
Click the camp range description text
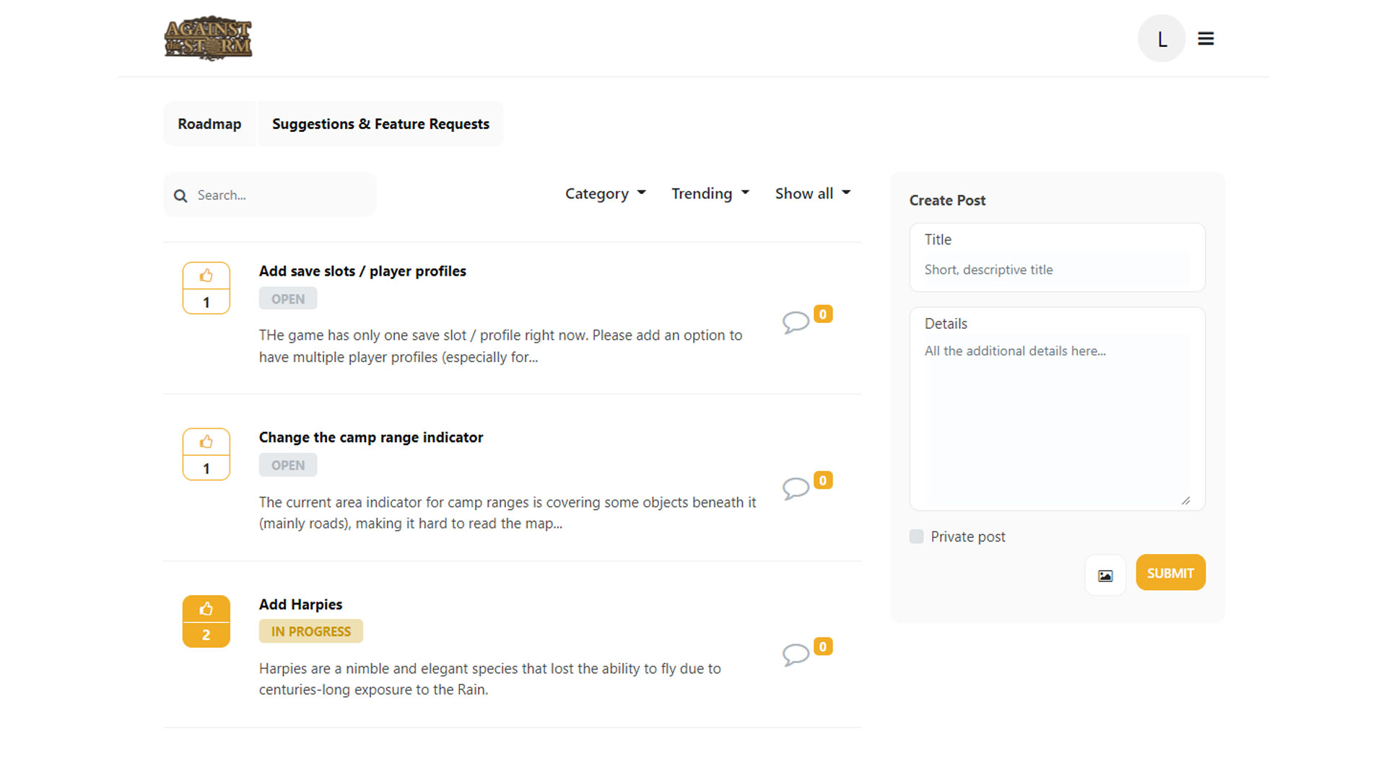click(507, 513)
